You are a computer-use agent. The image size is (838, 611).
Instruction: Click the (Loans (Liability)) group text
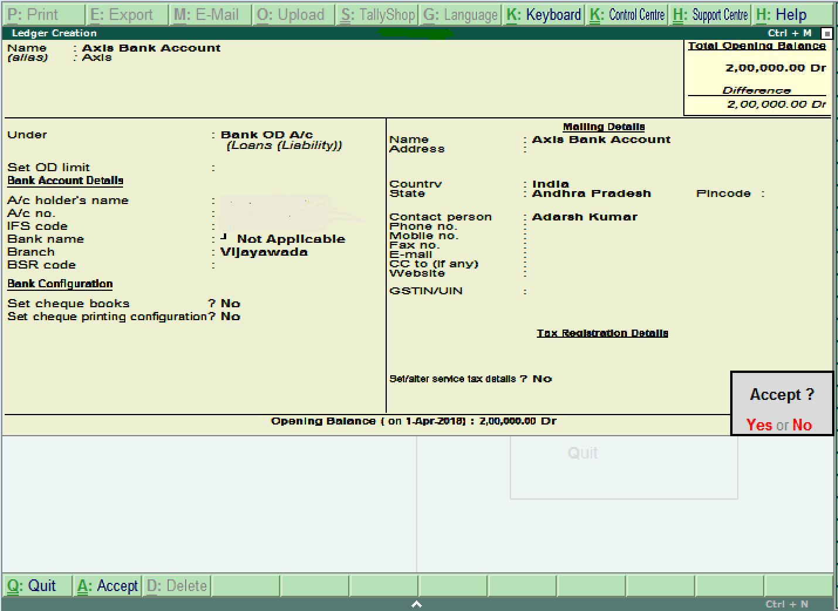click(284, 145)
